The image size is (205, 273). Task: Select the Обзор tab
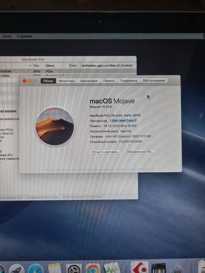click(48, 81)
